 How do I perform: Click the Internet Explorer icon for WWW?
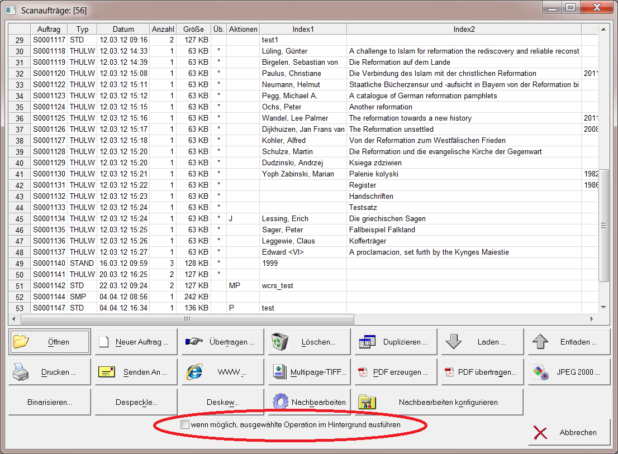194,372
